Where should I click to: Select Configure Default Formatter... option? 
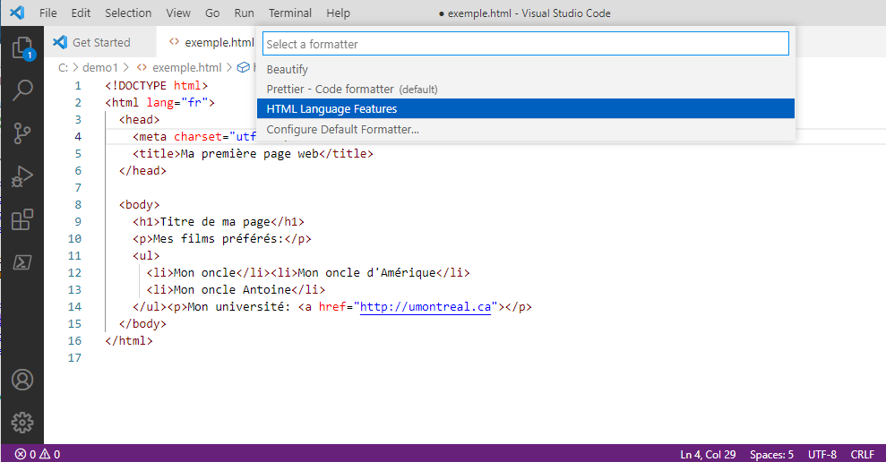pos(526,129)
